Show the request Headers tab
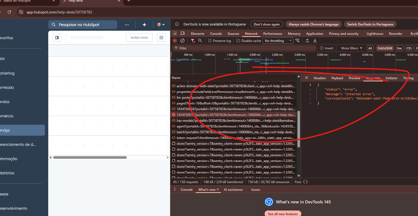This screenshot has width=418, height=216. pos(320,78)
